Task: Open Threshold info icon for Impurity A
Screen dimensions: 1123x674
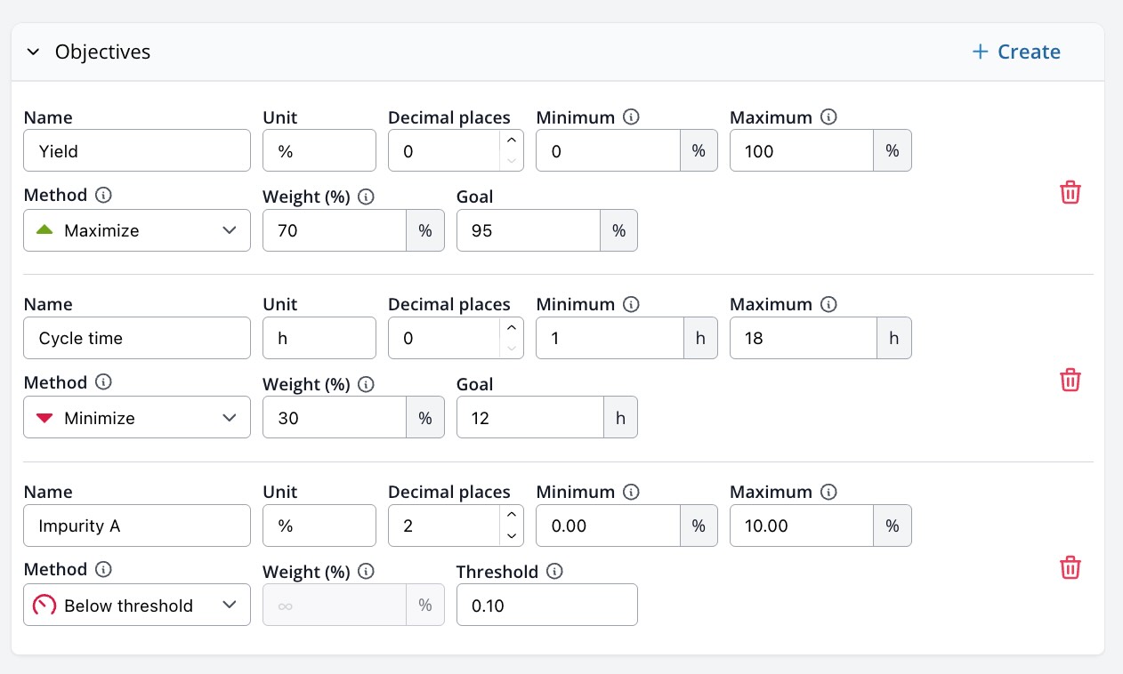Action: click(x=554, y=572)
